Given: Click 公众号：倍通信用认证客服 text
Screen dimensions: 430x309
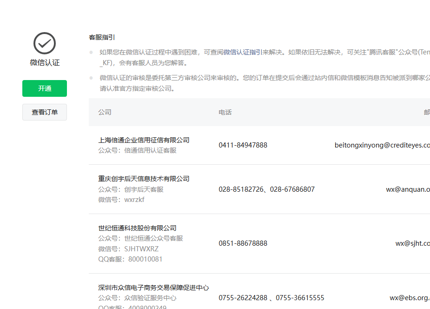Looking at the screenshot, I should [137, 150].
